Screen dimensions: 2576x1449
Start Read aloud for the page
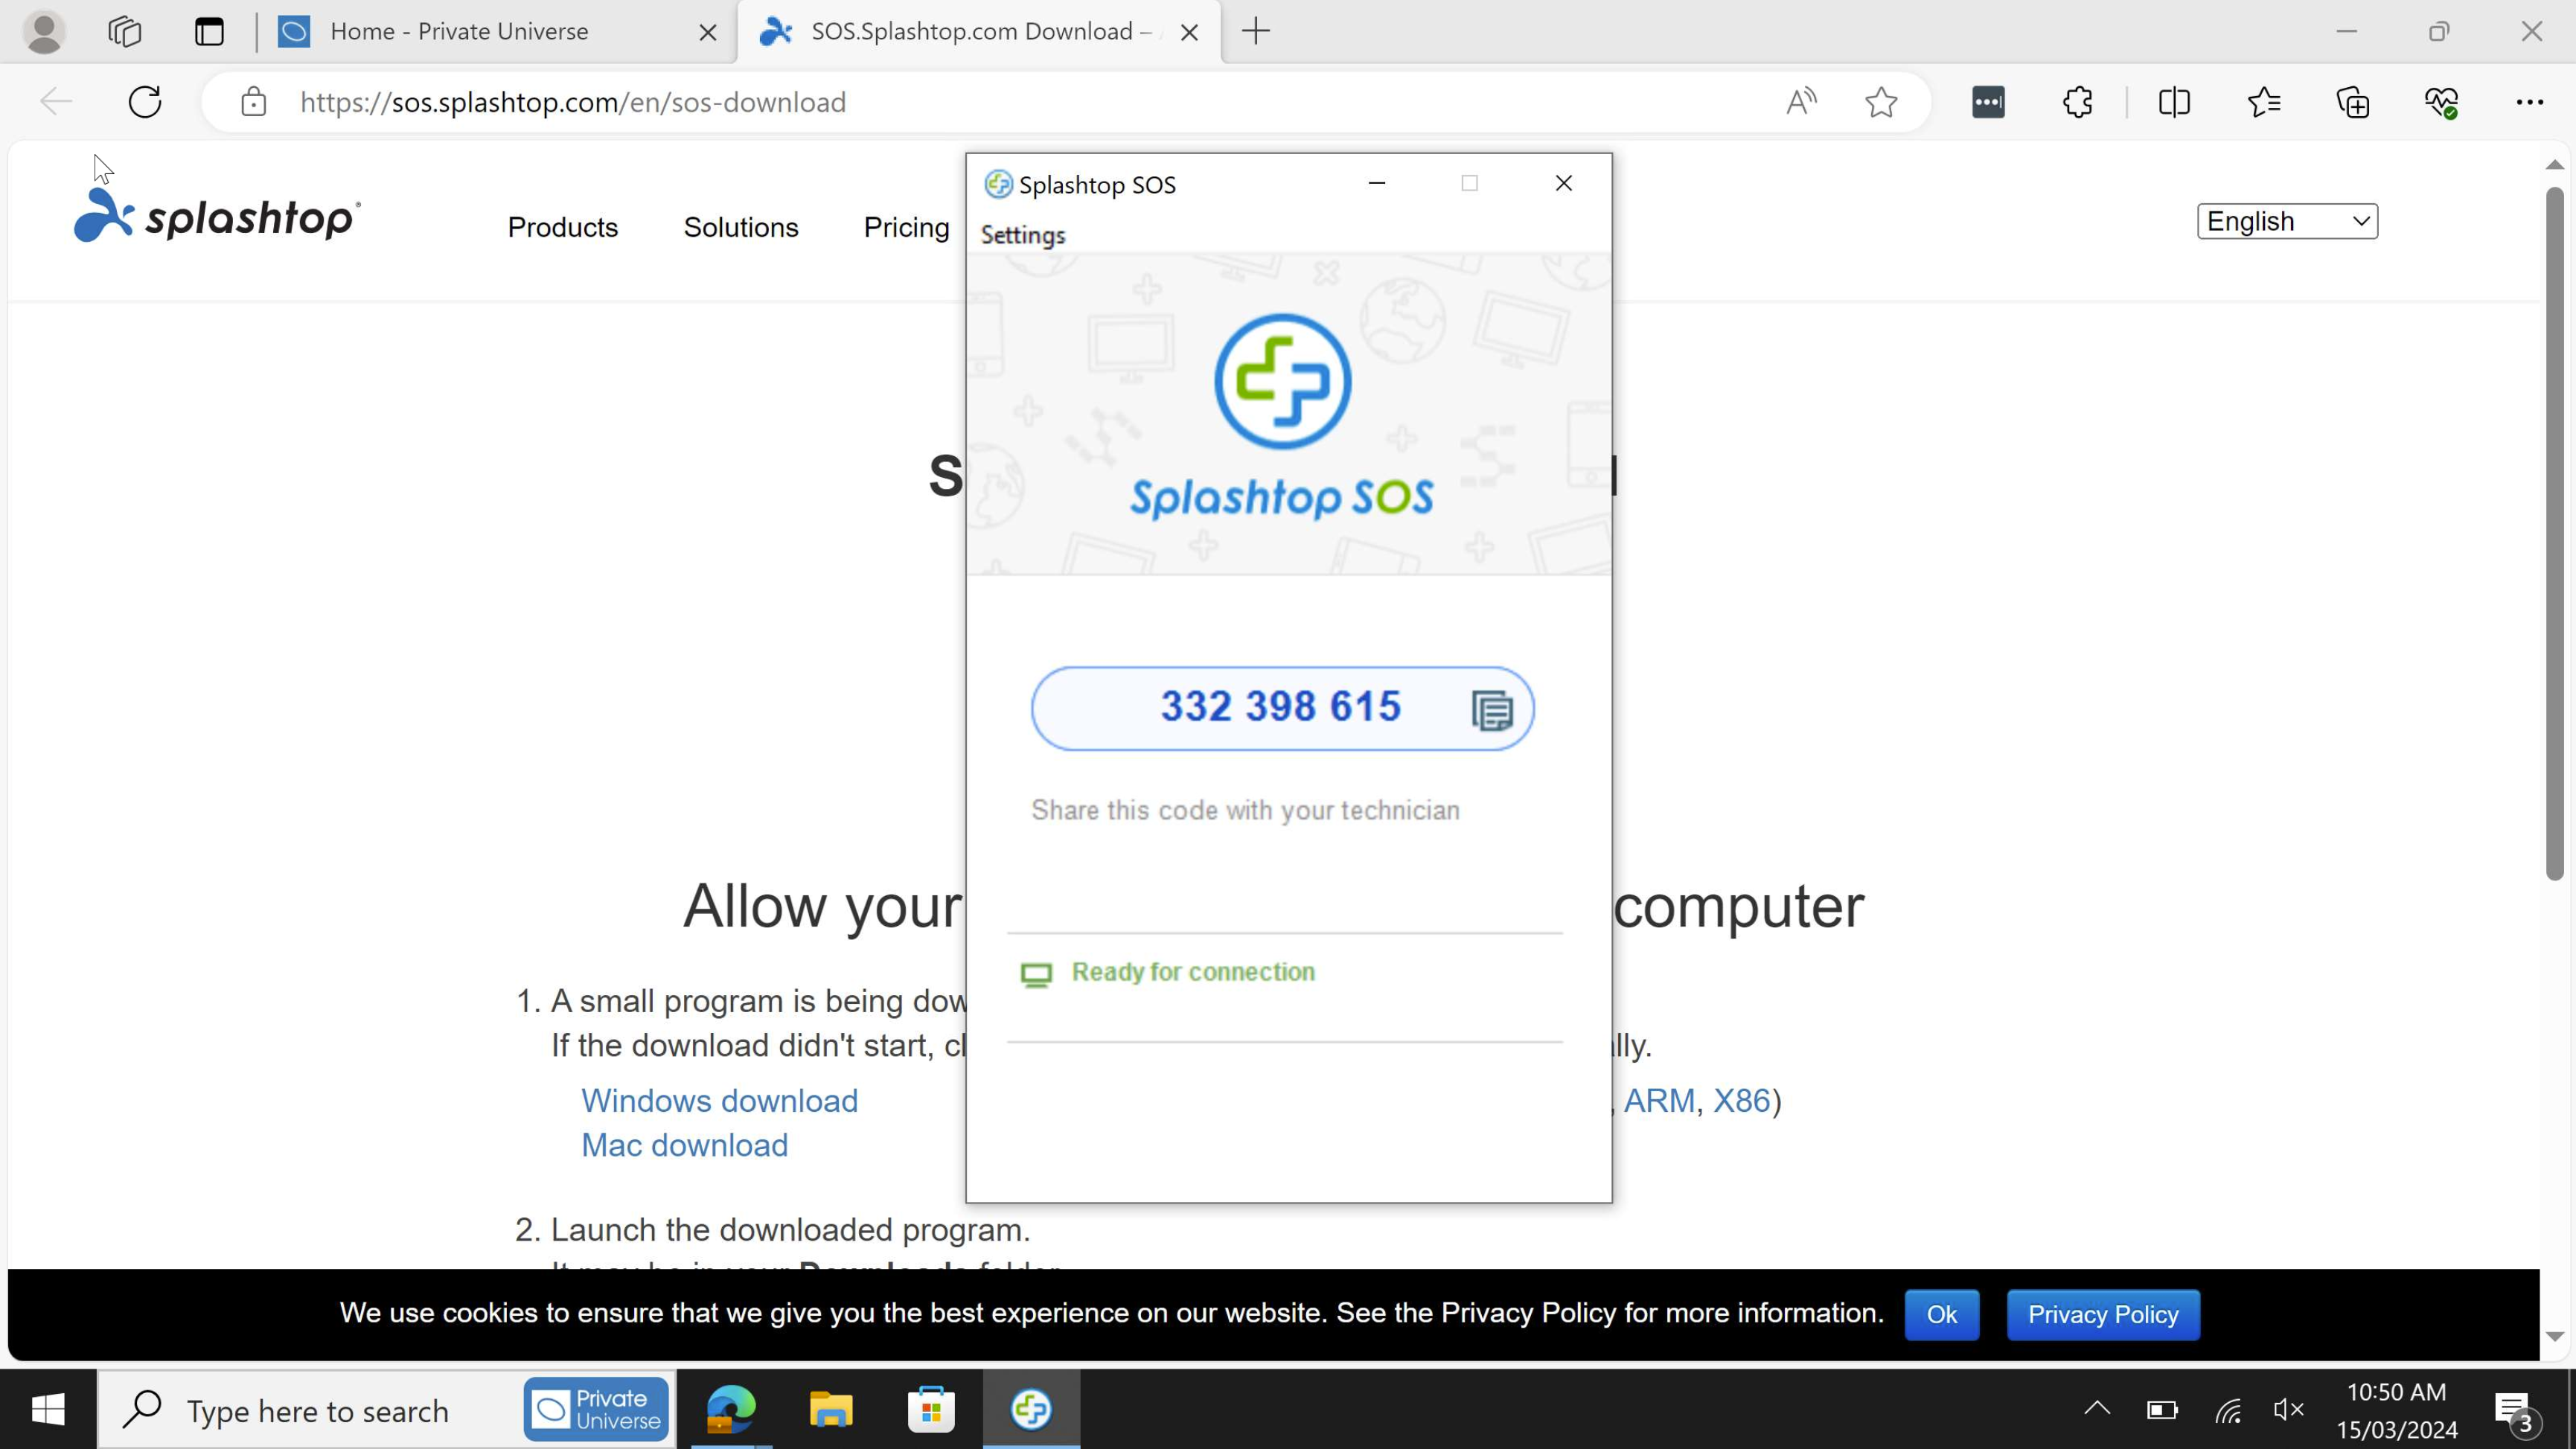point(1801,101)
